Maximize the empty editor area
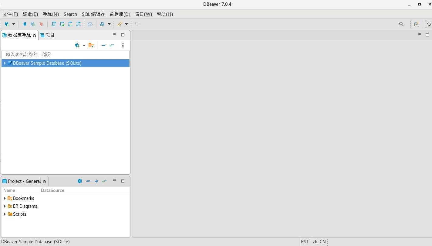This screenshot has height=246, width=432. pyautogui.click(x=427, y=35)
